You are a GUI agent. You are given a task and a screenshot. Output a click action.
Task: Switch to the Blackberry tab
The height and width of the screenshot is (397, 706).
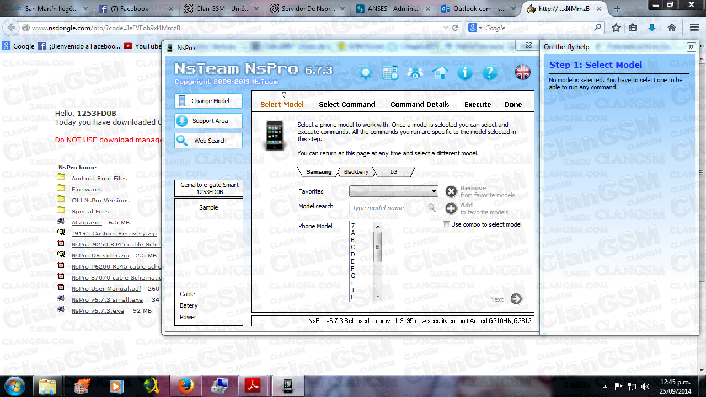356,172
